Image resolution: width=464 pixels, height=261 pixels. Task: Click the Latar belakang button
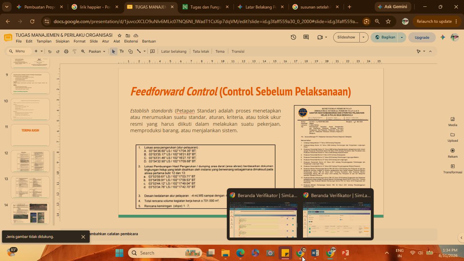[x=174, y=51]
